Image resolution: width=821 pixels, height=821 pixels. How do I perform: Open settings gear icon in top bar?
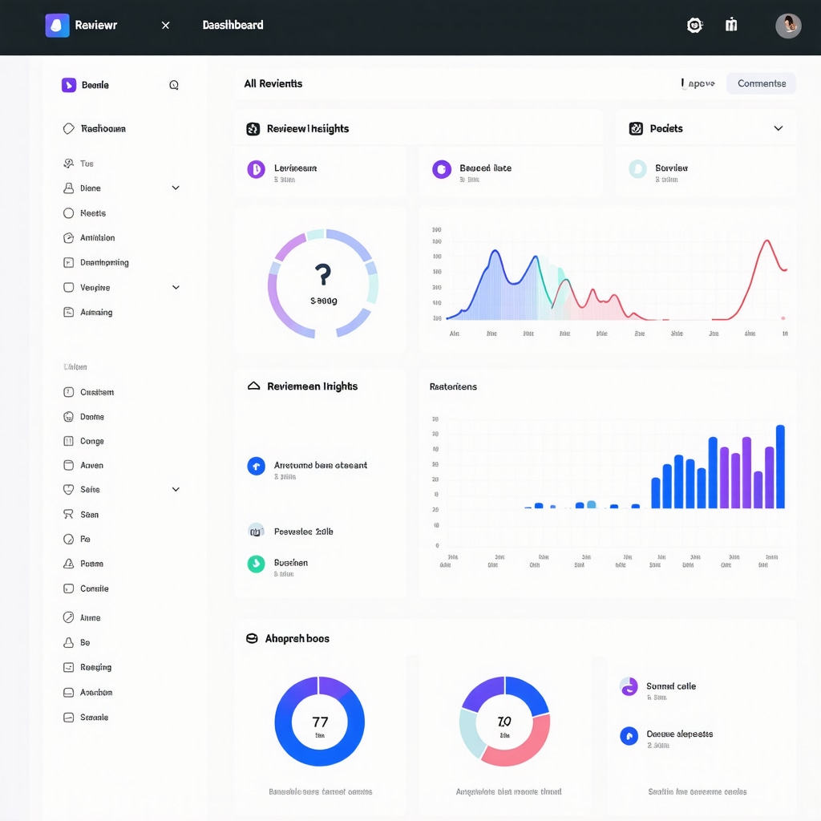pos(694,25)
